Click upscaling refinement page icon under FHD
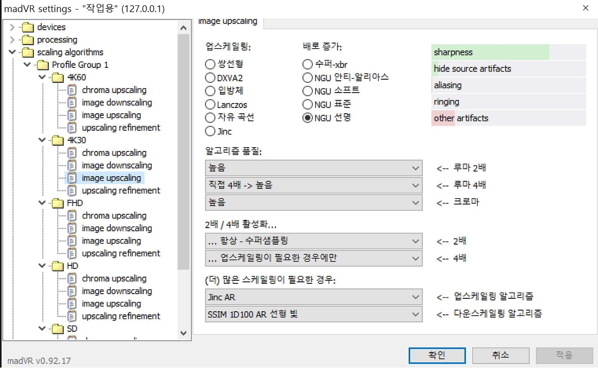 [72, 253]
